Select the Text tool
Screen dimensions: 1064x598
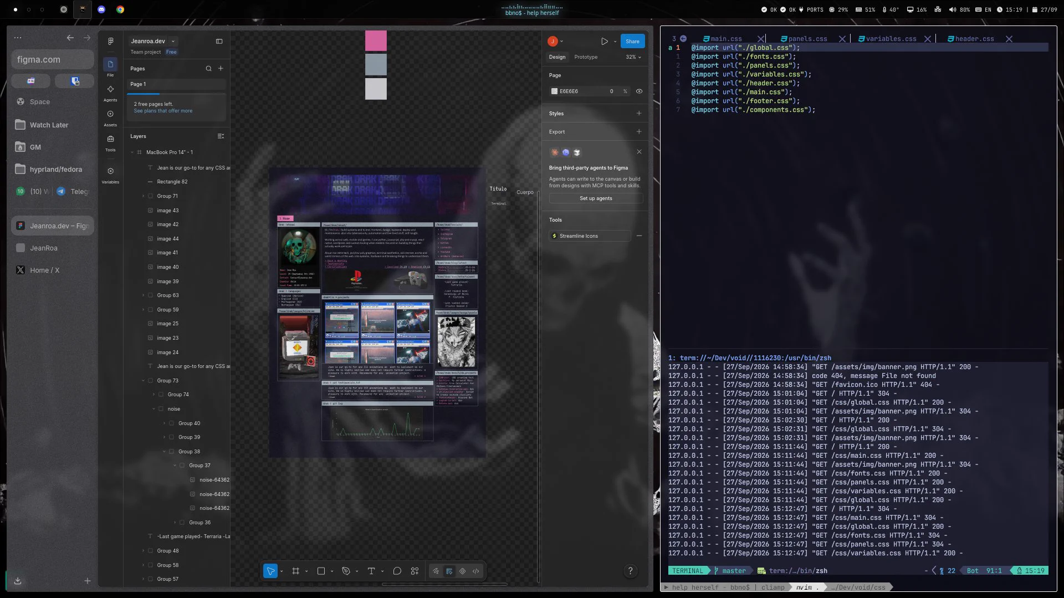[x=371, y=571]
